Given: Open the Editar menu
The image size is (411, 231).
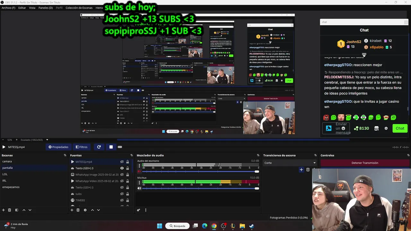Looking at the screenshot, I should coord(22,8).
